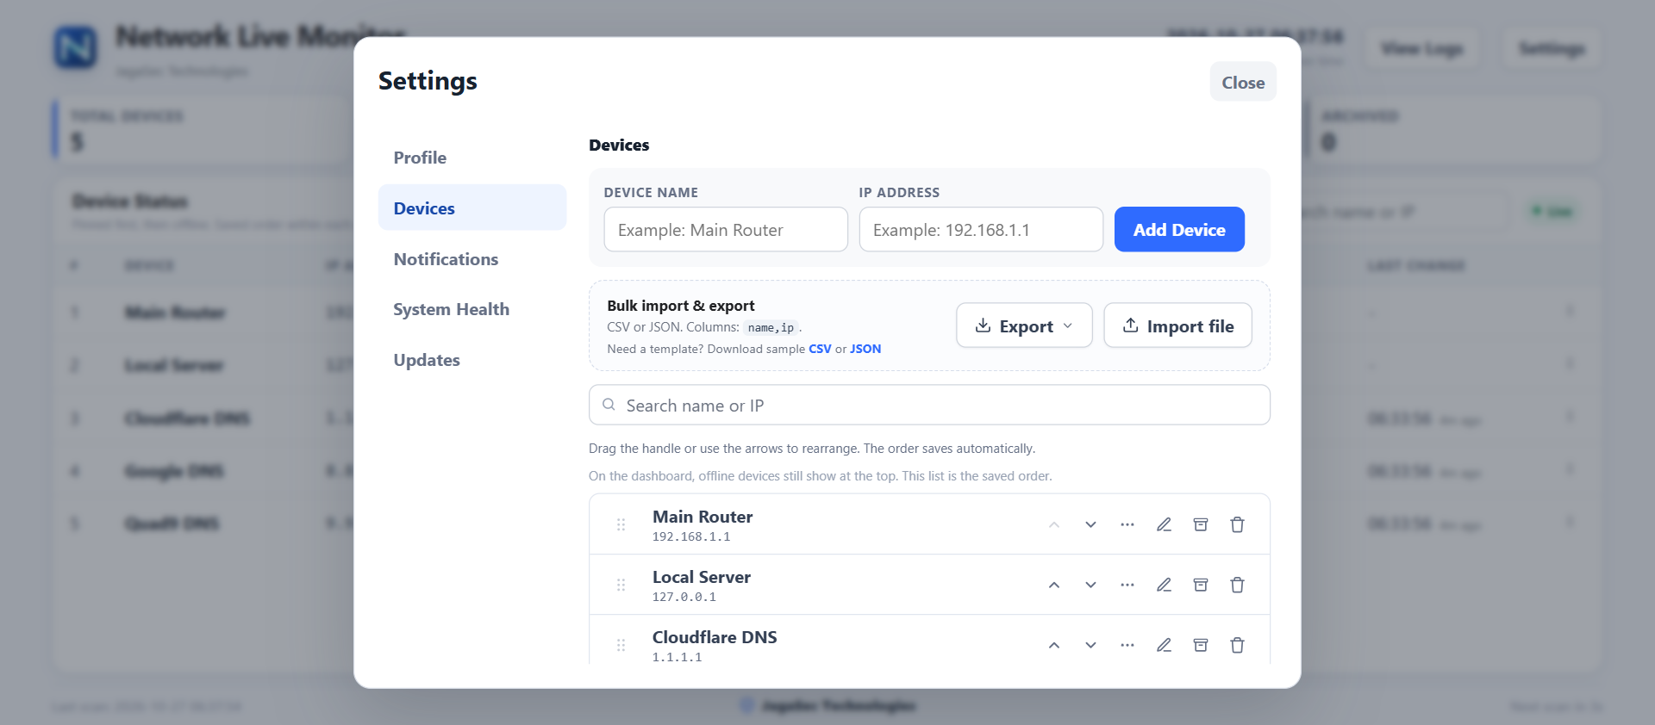1655x725 pixels.
Task: Expand the Export dropdown
Action: click(x=1024, y=325)
